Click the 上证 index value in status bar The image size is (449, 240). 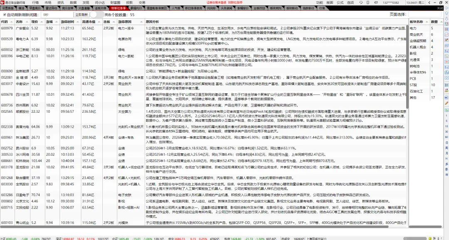11,239
